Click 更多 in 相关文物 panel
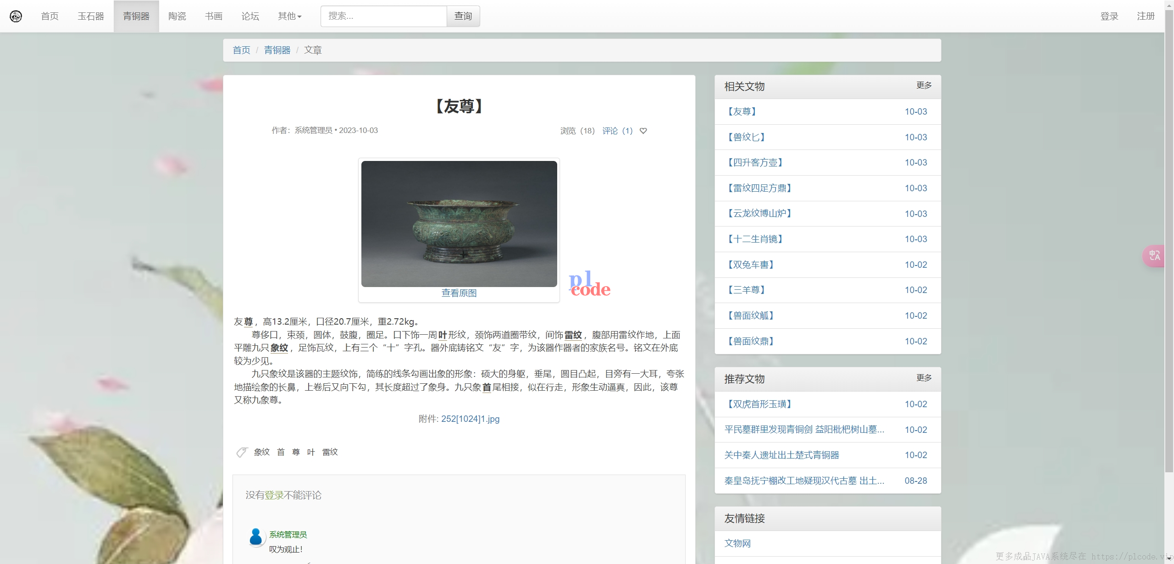Image resolution: width=1174 pixels, height=564 pixels. [x=924, y=85]
